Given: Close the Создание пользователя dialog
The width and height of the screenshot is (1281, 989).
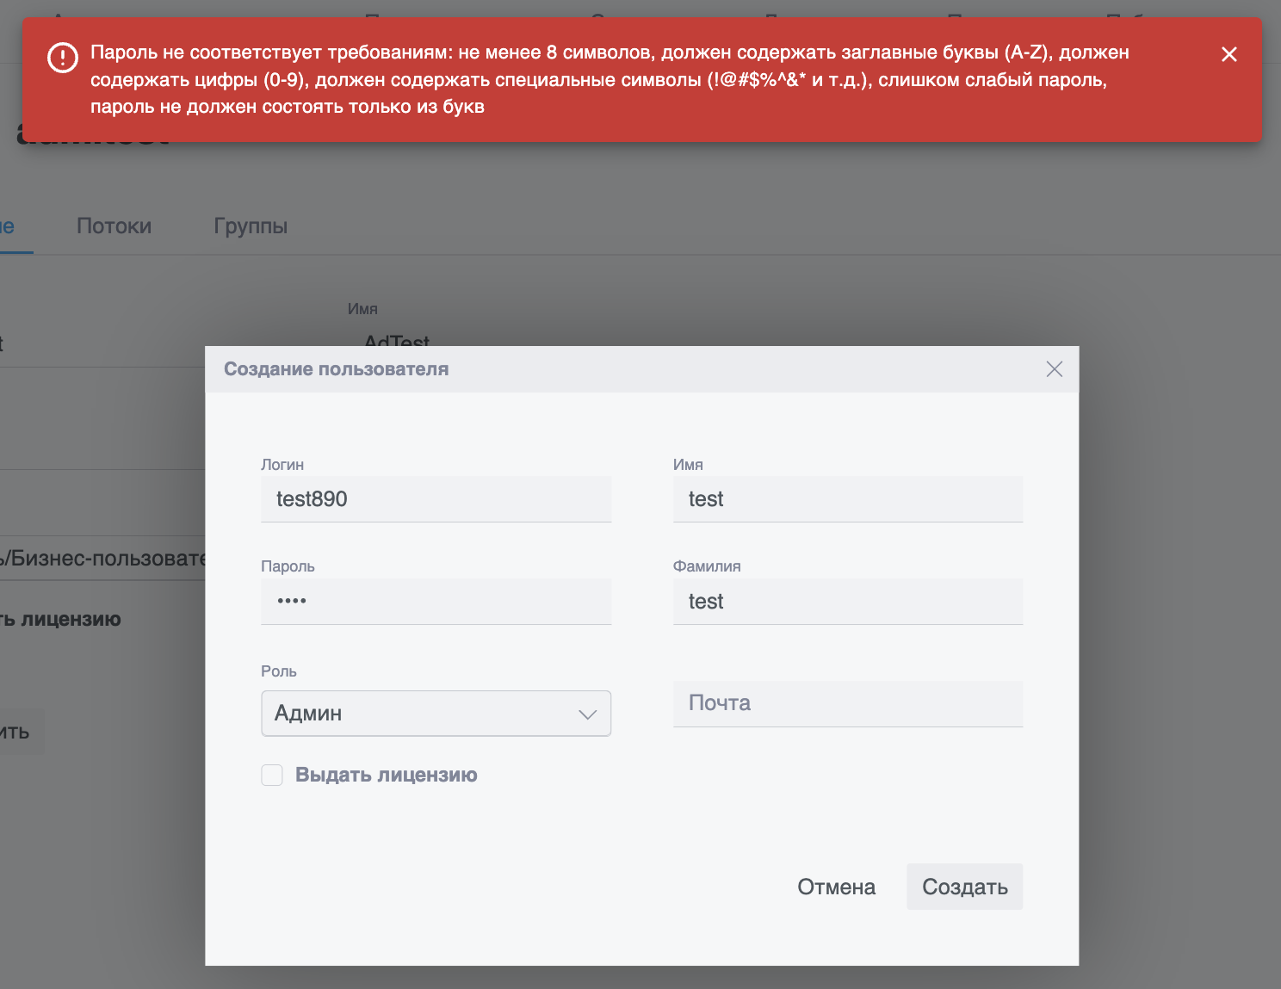Looking at the screenshot, I should pos(1054,369).
